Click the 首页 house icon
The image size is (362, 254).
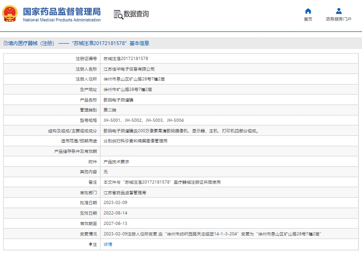[308, 11]
